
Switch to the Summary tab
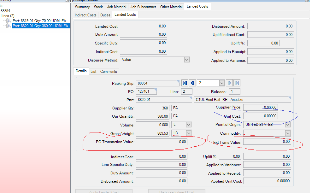click(82, 7)
